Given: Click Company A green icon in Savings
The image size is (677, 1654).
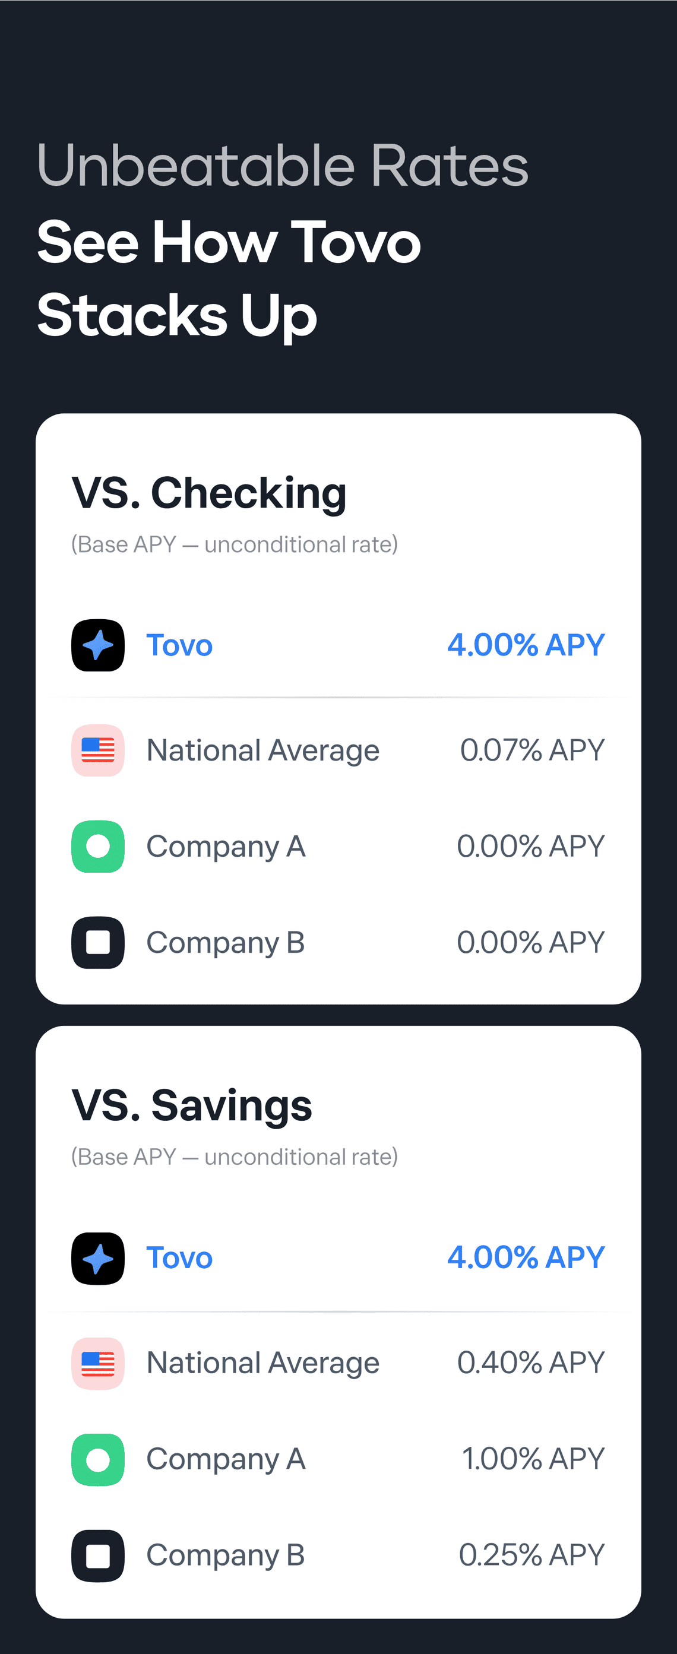Looking at the screenshot, I should pyautogui.click(x=97, y=1459).
